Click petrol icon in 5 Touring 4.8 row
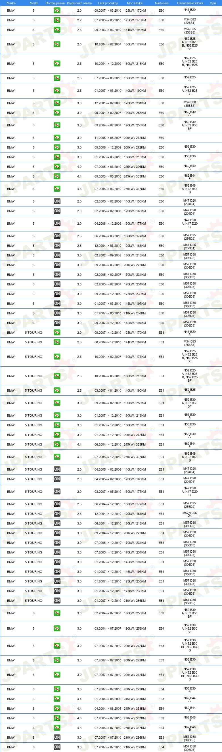222x752 pixels. pos(57,457)
